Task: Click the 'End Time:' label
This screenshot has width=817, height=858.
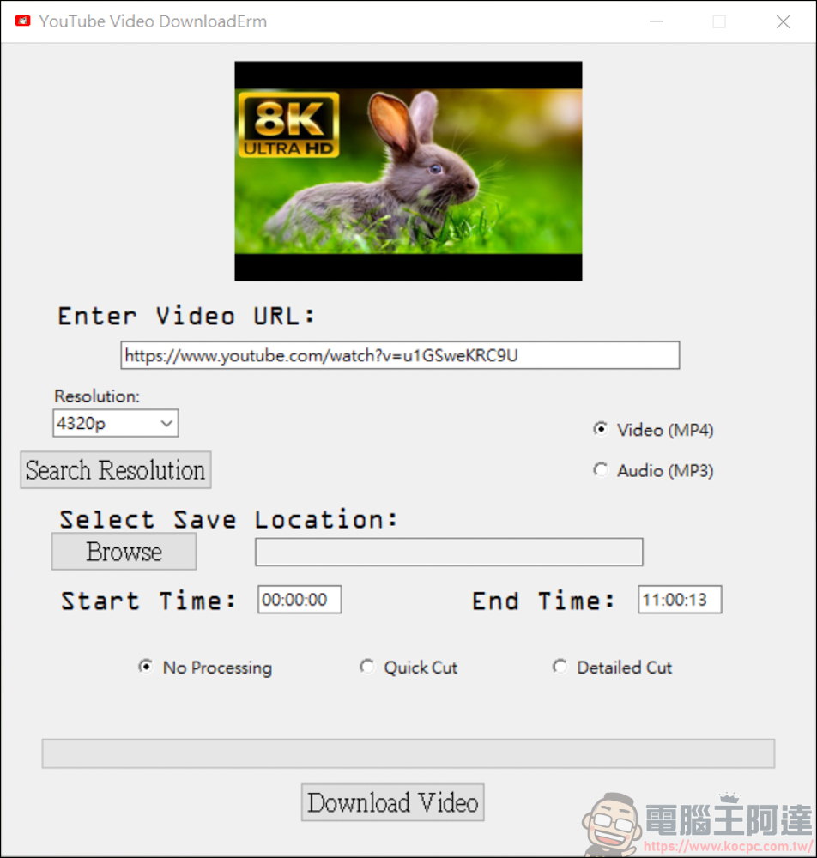Action: [543, 601]
